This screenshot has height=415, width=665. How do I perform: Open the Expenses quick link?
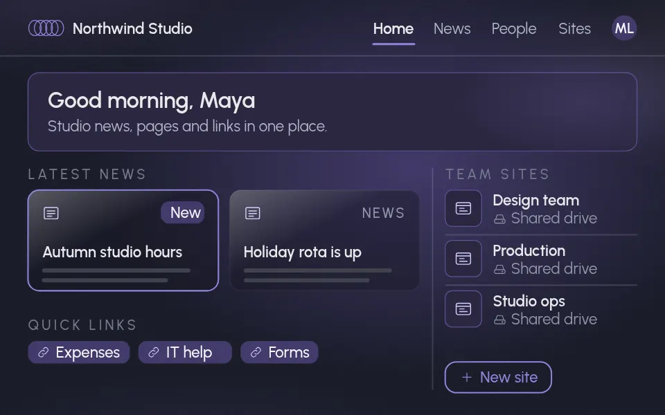pyautogui.click(x=79, y=352)
